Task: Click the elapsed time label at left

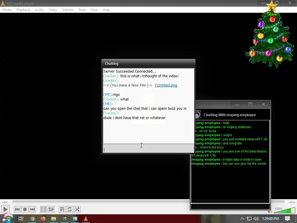Action: click(5, 202)
